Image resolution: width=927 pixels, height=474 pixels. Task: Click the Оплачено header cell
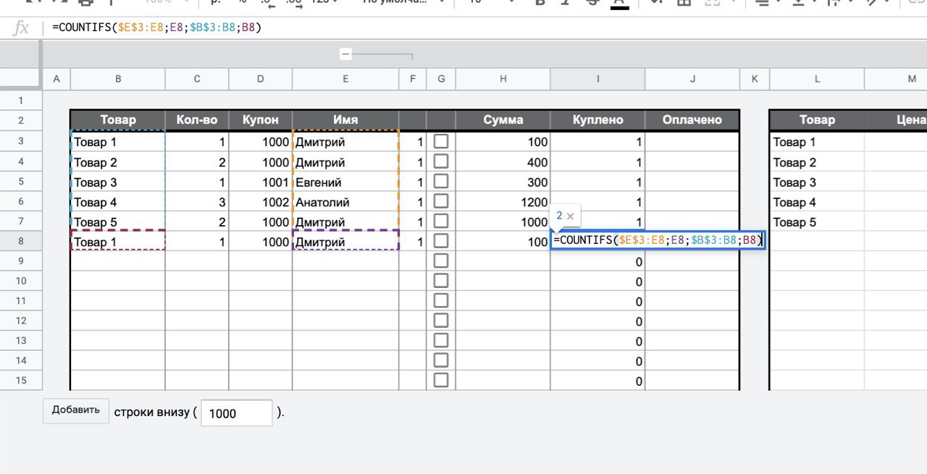[x=692, y=120]
